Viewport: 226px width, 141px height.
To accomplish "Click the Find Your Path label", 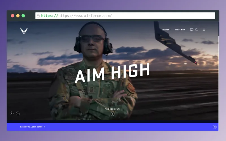I will (113, 109).
